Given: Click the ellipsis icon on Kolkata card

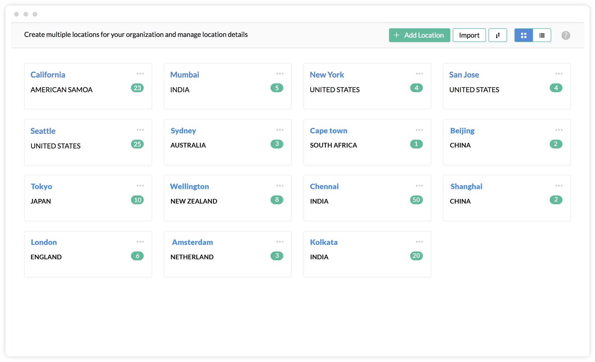Looking at the screenshot, I should click(419, 242).
